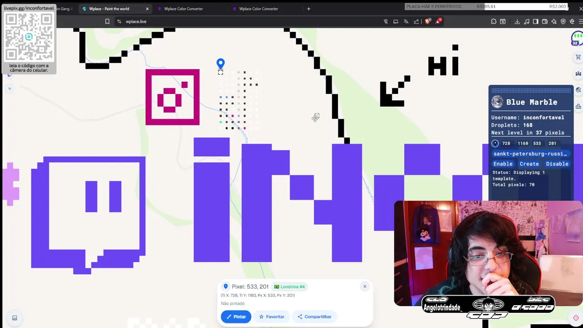This screenshot has width=583, height=328.
Task: Open the Wplace leaderboard chart icon
Action: (578, 106)
